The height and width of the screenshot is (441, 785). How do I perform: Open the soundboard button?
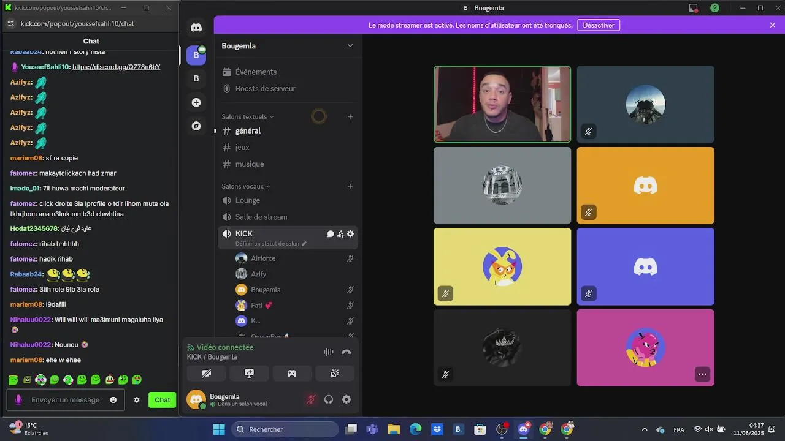[335, 373]
